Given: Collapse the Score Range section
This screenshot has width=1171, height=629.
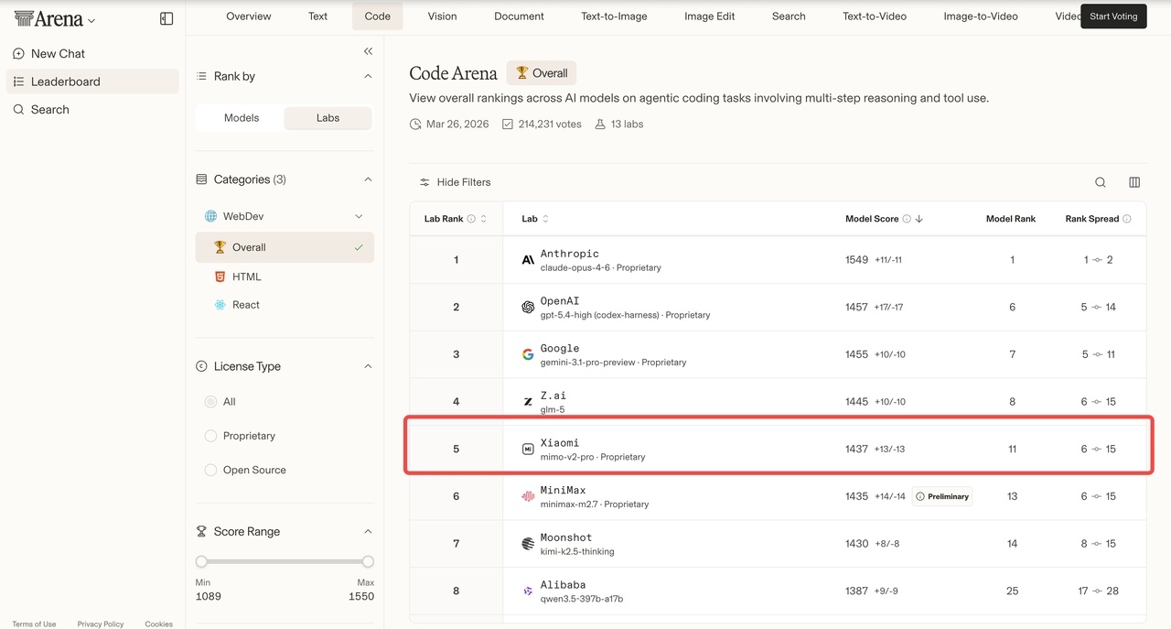Looking at the screenshot, I should point(368,531).
